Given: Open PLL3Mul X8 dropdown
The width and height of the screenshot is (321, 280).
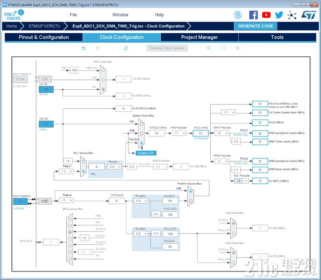Looking at the screenshot, I should click(141, 233).
